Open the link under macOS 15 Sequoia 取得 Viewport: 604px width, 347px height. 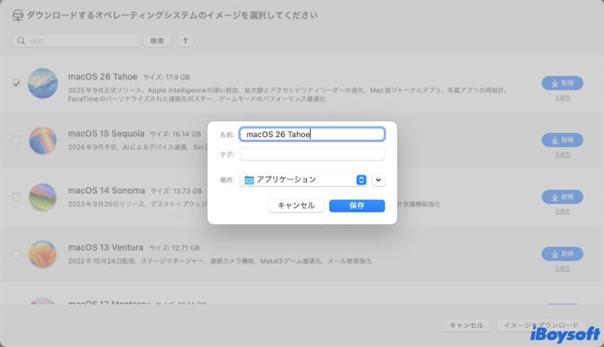(562, 155)
